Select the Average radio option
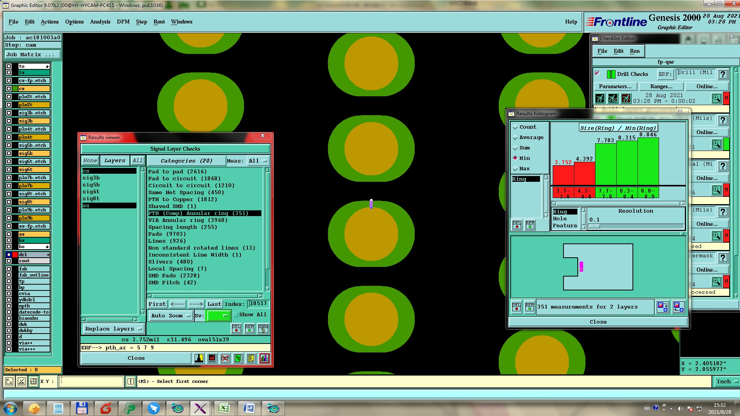The width and height of the screenshot is (740, 416). (515, 138)
